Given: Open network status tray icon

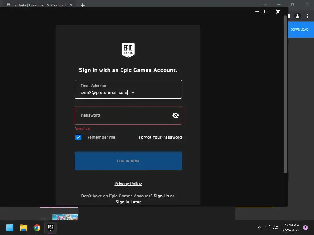Looking at the screenshot, I should tap(268, 228).
